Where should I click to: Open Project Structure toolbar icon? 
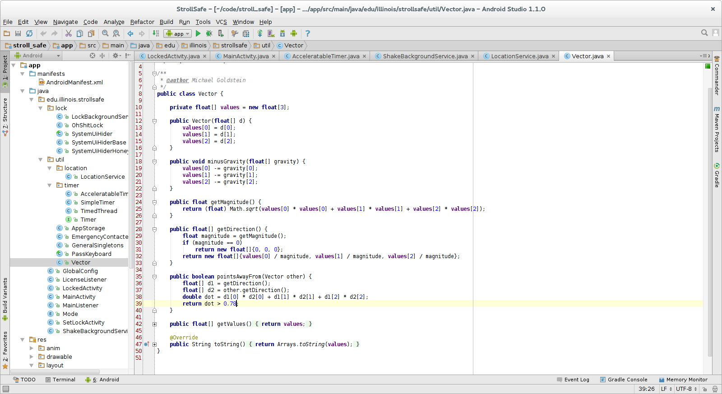click(x=246, y=33)
